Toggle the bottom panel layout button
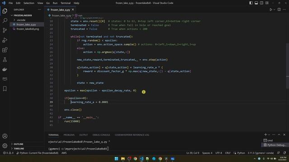Viewport: 289px width, 162px height. click(256, 3)
